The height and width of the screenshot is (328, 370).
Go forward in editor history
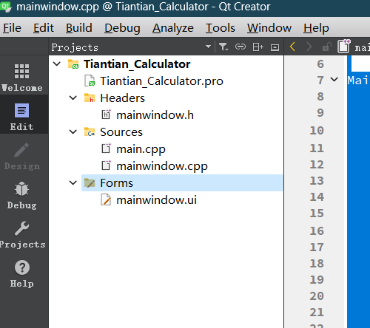309,47
